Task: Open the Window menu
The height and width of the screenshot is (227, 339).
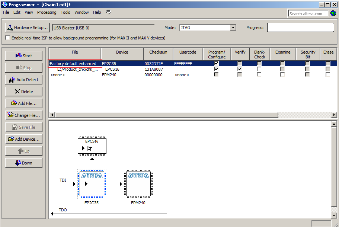Action: coord(81,12)
